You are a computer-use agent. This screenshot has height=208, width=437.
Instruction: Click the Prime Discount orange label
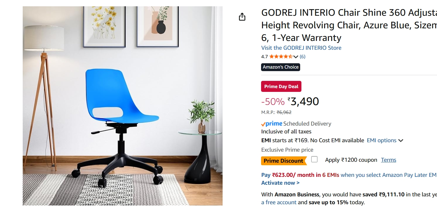284,161
